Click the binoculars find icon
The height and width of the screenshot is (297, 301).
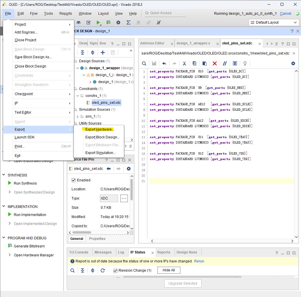click(x=78, y=23)
